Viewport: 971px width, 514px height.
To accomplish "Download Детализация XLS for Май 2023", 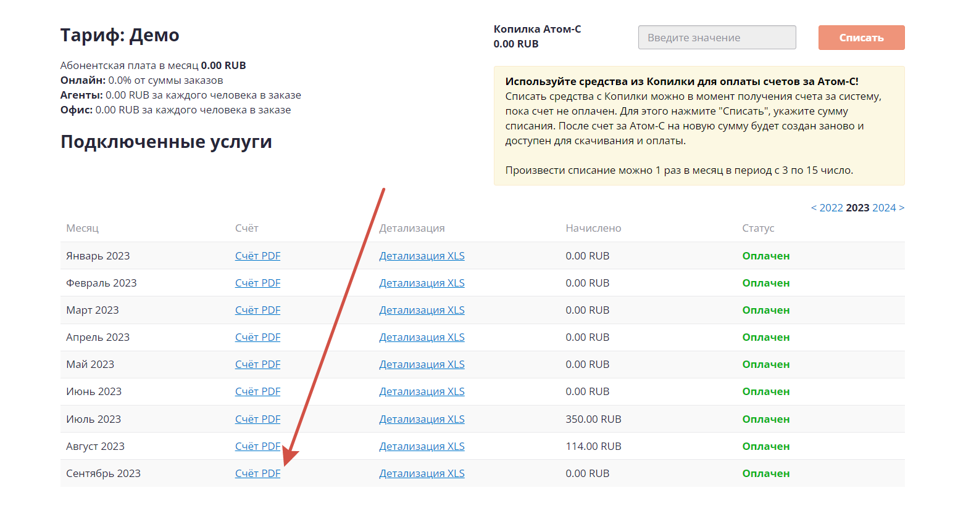I will point(422,364).
